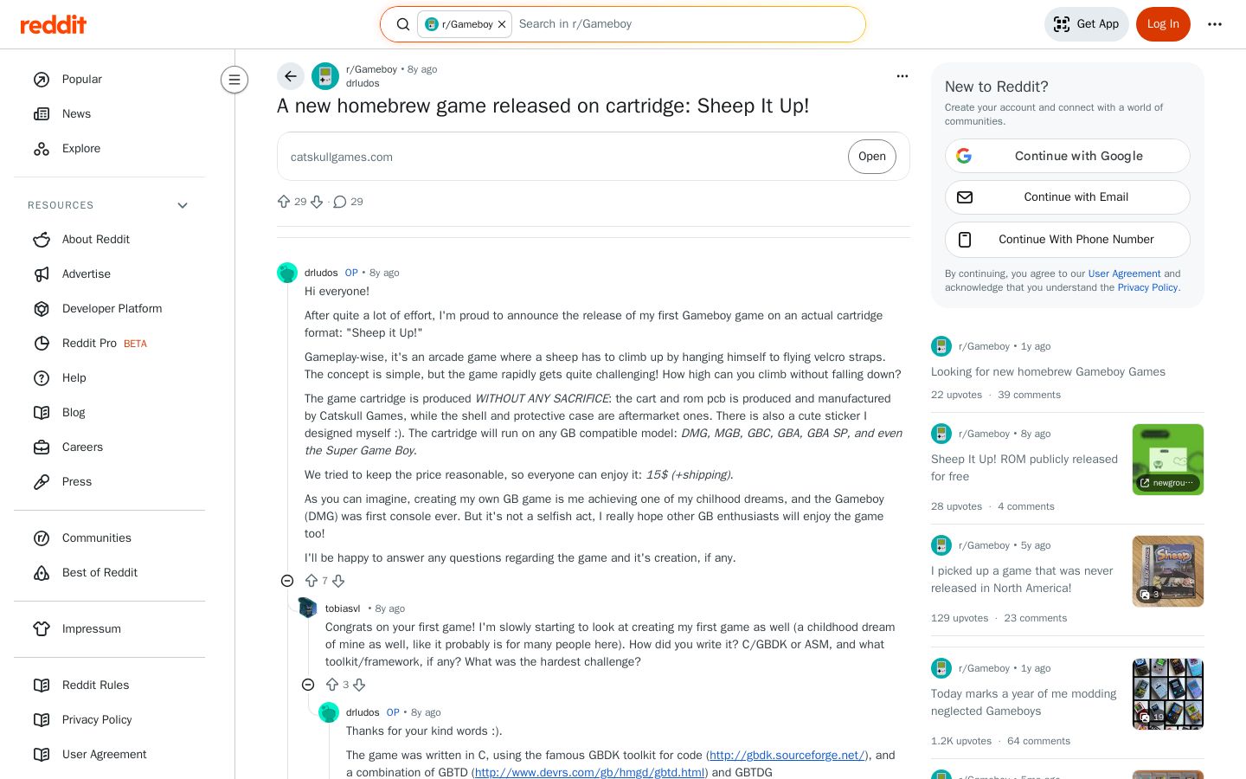Open post overflow menu beside r/Gameboy header
The image size is (1246, 779).
[x=902, y=76]
